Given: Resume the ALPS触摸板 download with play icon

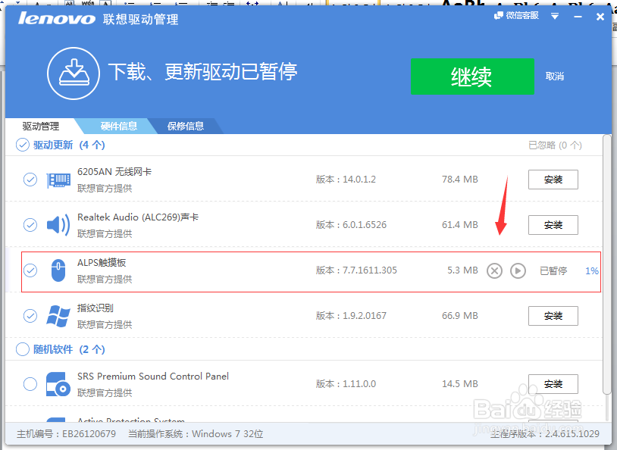Looking at the screenshot, I should 518,270.
